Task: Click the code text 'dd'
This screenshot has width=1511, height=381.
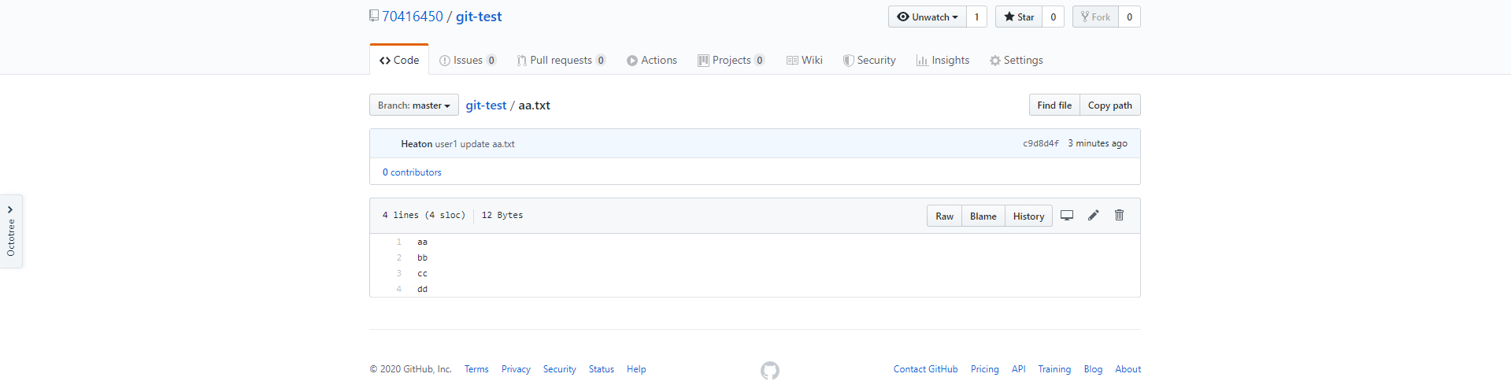Action: (x=423, y=289)
